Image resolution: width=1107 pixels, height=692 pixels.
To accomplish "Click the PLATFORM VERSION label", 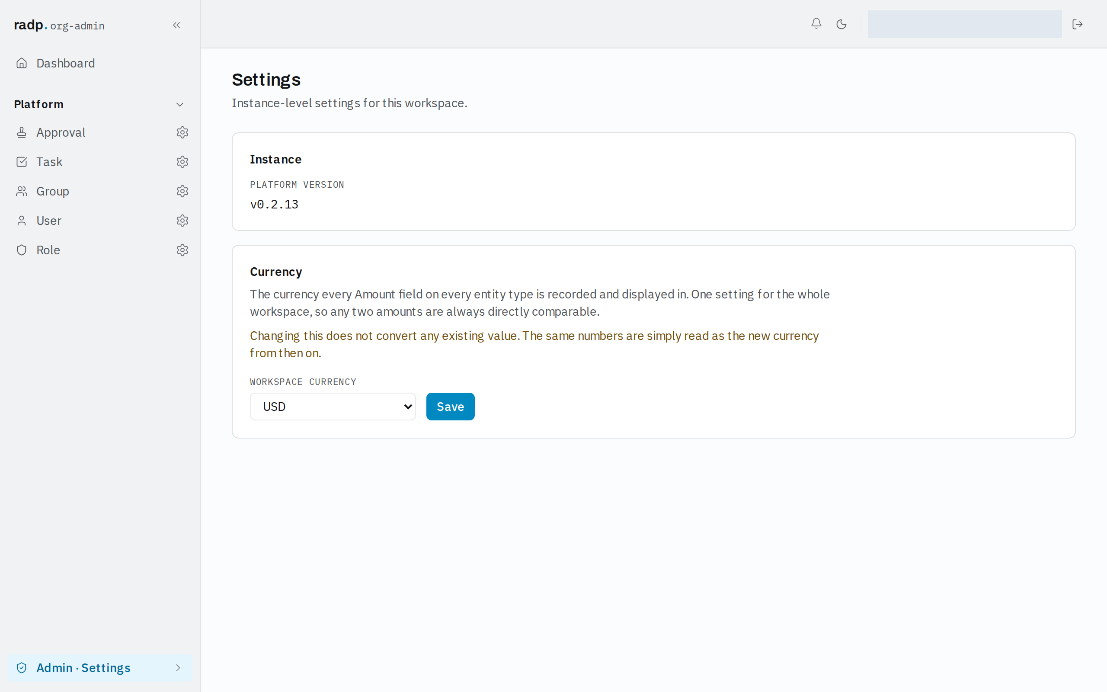I will pos(297,184).
